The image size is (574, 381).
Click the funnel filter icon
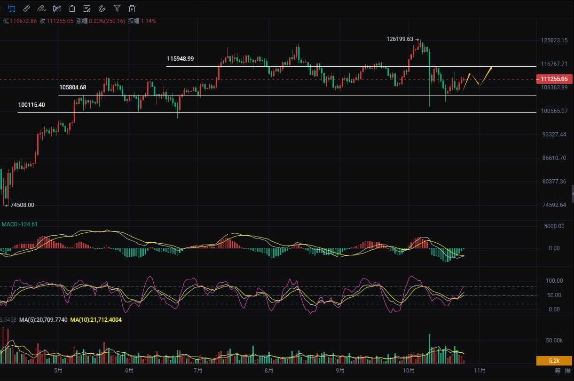coord(117,8)
